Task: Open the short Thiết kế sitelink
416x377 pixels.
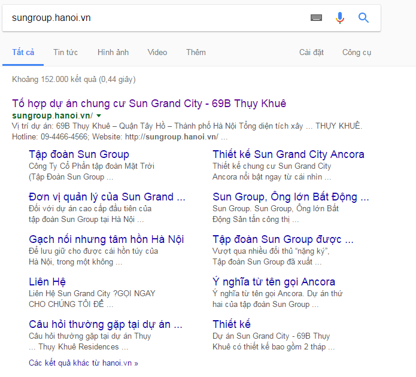Action: coord(232,324)
